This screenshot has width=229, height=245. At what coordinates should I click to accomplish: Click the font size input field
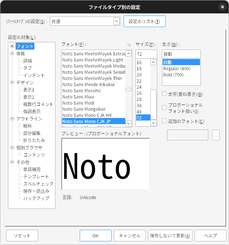[146, 54]
